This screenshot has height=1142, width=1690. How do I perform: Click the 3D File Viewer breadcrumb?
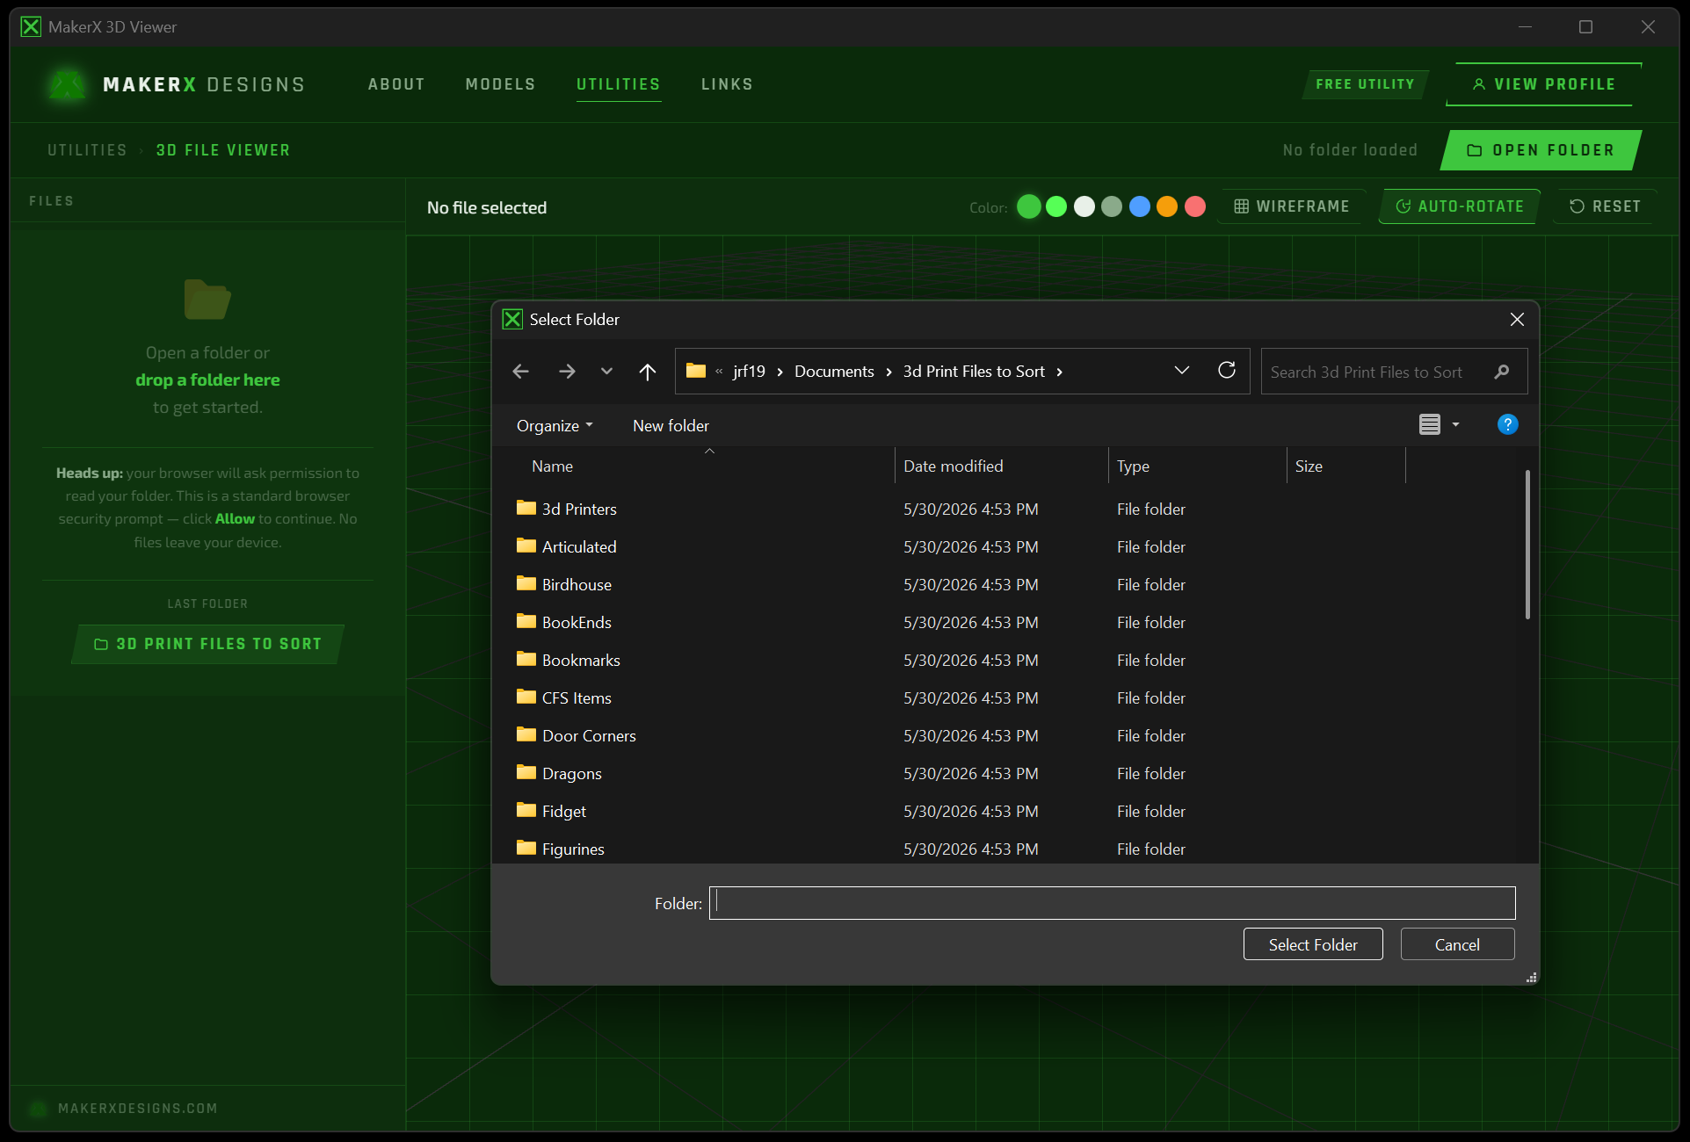(x=223, y=150)
